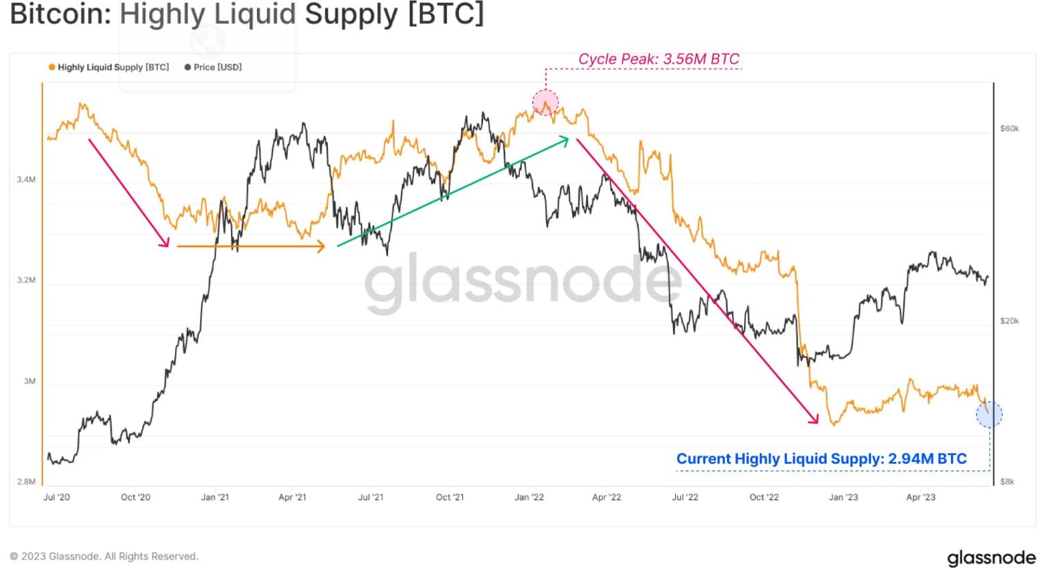1044x576 pixels.
Task: Click the pink Cycle Peak circle marker
Action: (x=546, y=103)
